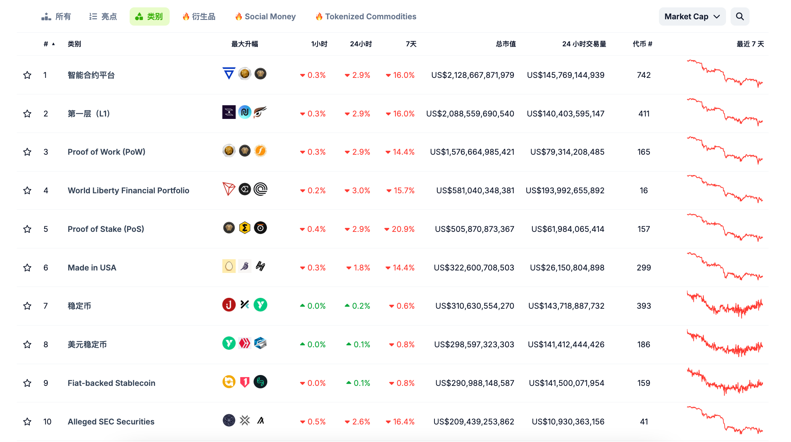Screen dimensions: 791x442
Task: Click the TRON logo in World Liberty row
Action: [229, 189]
